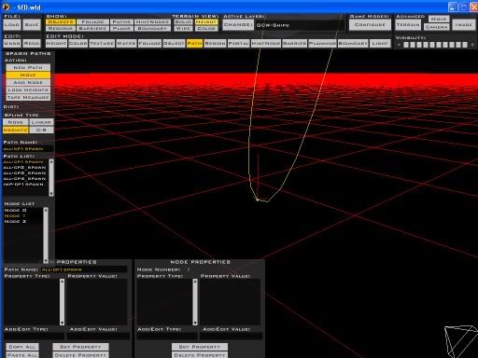Toggle Plans visibility in Show group

tap(121, 28)
